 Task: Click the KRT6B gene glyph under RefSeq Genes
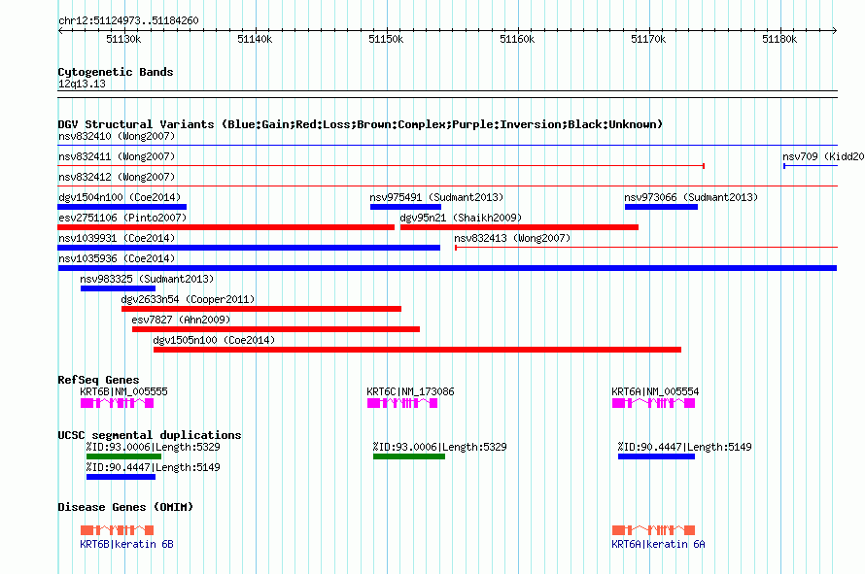click(x=117, y=403)
